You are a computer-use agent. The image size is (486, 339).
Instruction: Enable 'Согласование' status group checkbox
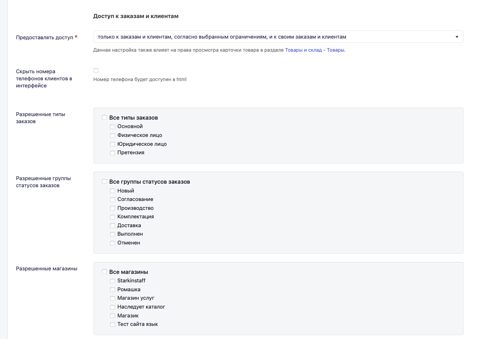[x=113, y=200]
